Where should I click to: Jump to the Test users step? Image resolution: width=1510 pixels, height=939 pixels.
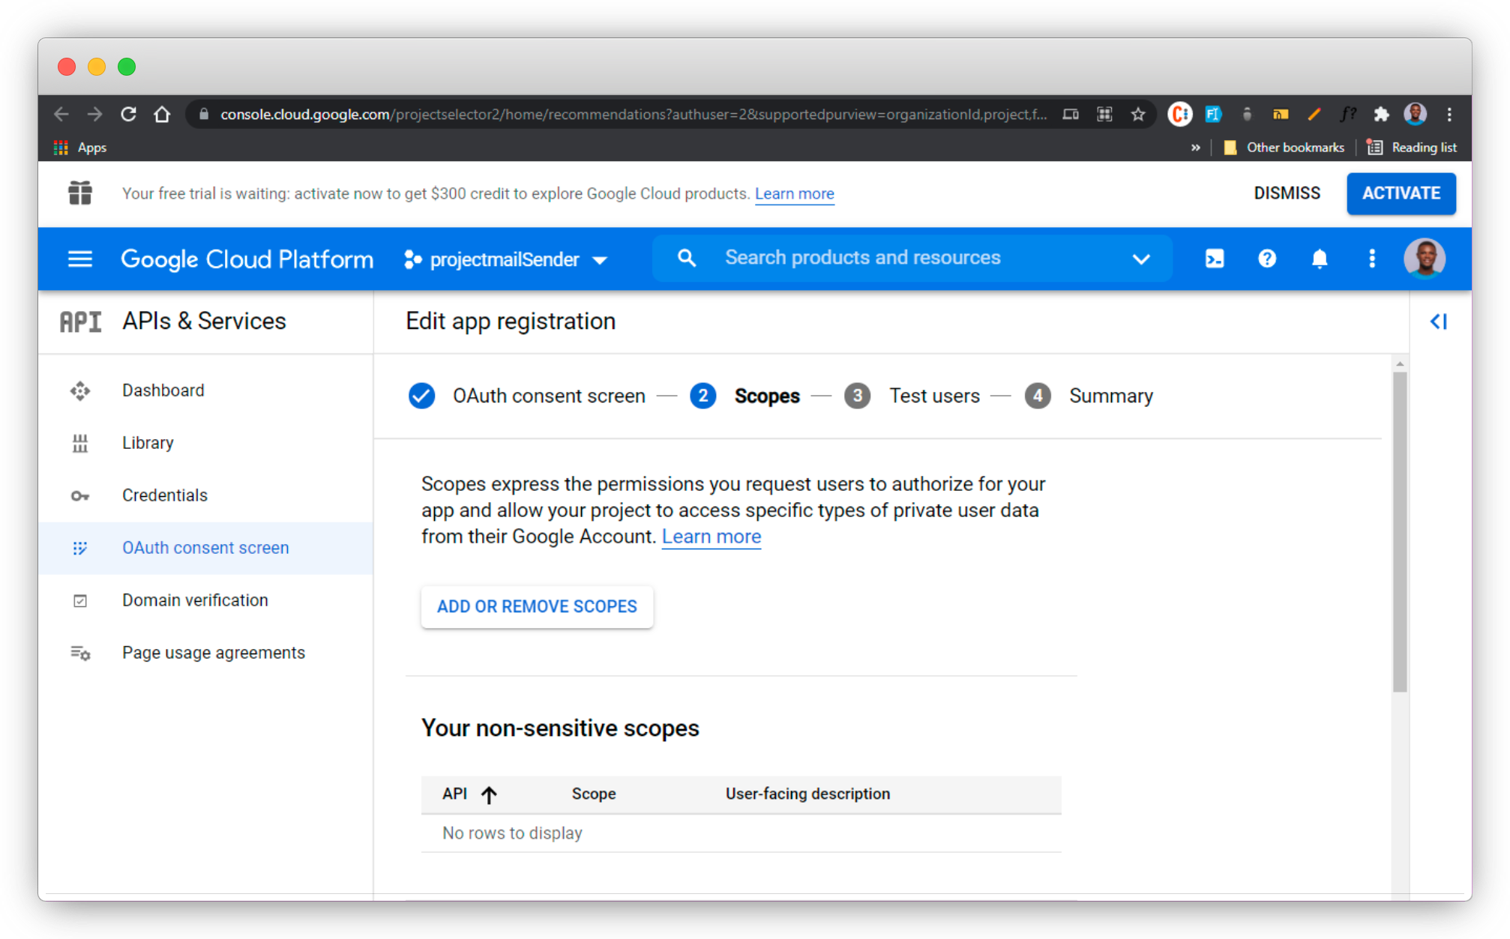pos(912,396)
